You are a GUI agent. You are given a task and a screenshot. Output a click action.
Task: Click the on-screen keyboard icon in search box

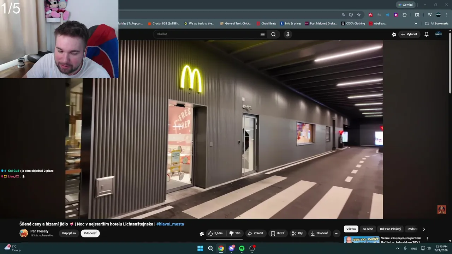click(x=262, y=34)
